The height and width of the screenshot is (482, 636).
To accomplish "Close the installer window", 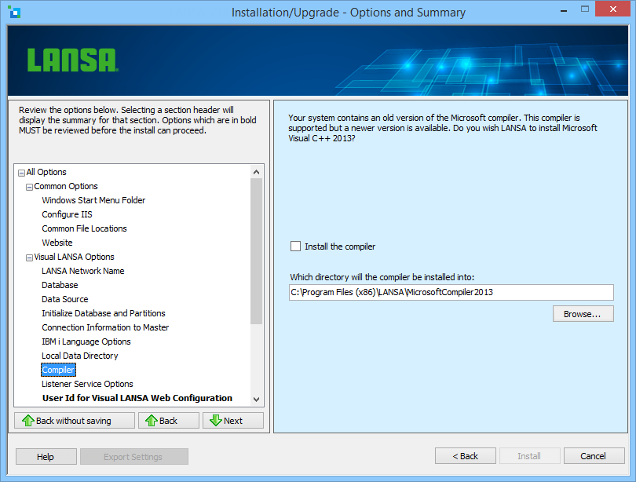I will pos(613,9).
